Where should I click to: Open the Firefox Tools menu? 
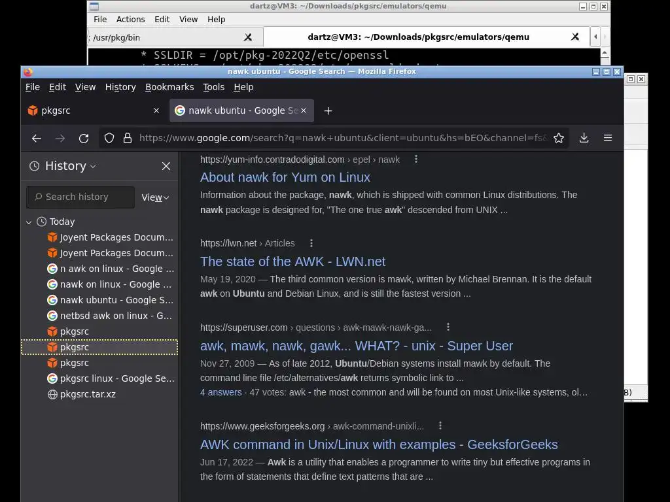point(214,87)
